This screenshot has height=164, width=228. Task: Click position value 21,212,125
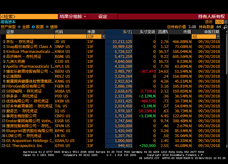(x=122, y=42)
